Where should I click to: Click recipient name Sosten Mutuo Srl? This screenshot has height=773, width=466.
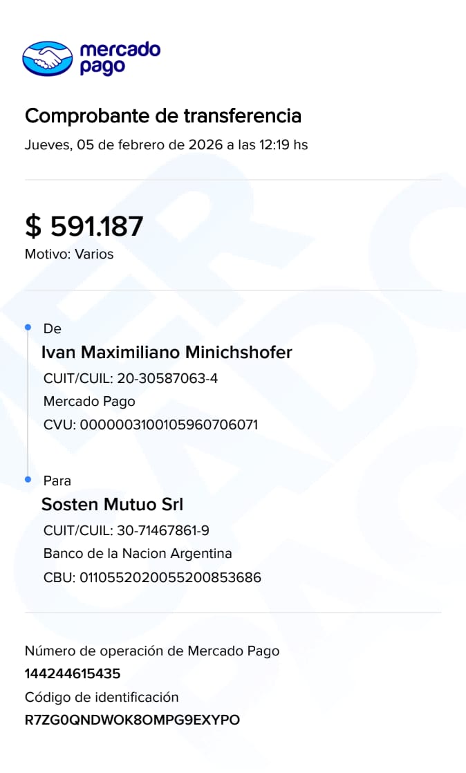(x=112, y=504)
